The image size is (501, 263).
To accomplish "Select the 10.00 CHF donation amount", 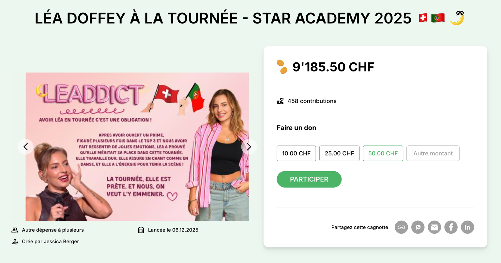I will click(296, 153).
